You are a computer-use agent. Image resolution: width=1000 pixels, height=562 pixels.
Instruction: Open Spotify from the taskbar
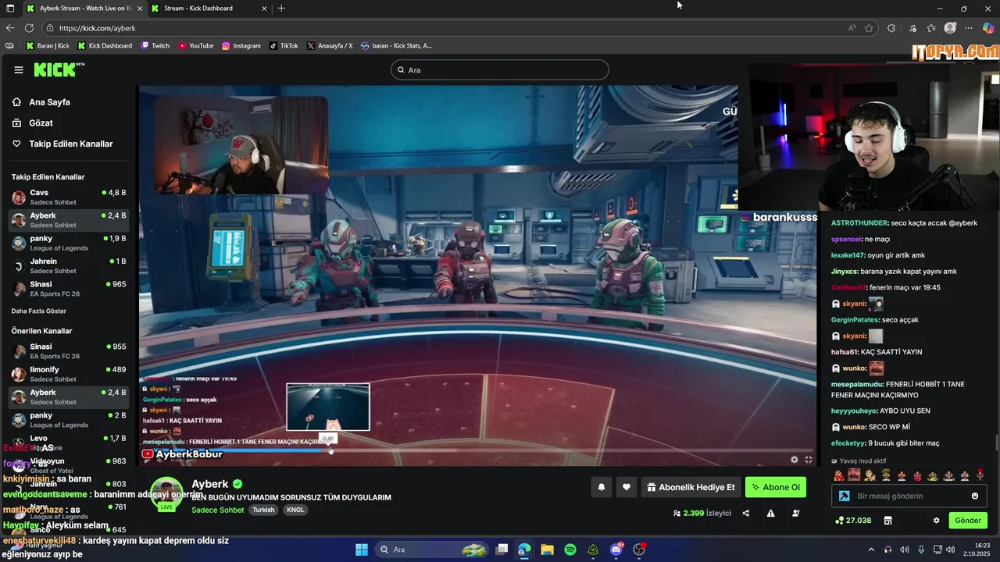[x=570, y=550]
